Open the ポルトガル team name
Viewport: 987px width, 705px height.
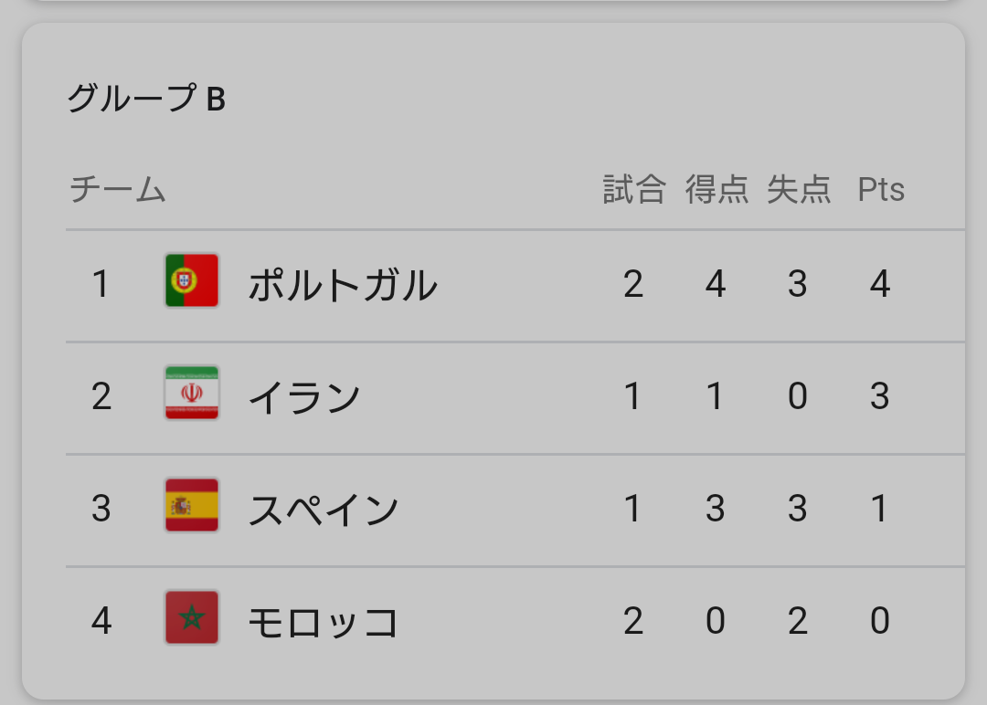tap(343, 285)
